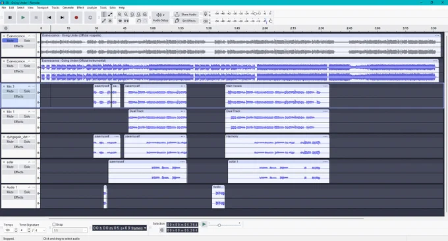The width and height of the screenshot is (448, 241).
Task: Click the Tempo value field
Action: click(x=9, y=230)
